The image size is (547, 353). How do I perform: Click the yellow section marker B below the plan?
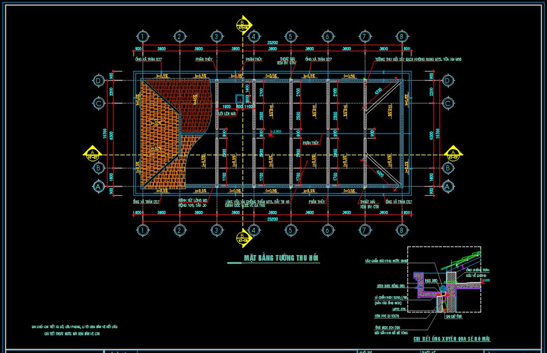(x=244, y=237)
